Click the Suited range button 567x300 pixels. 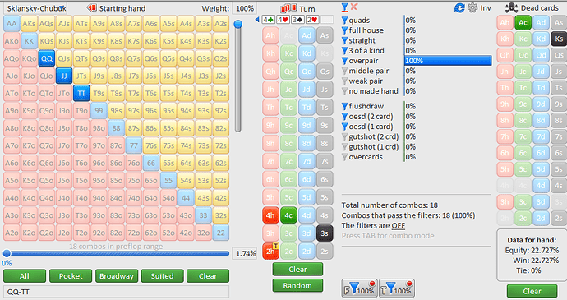tap(162, 276)
